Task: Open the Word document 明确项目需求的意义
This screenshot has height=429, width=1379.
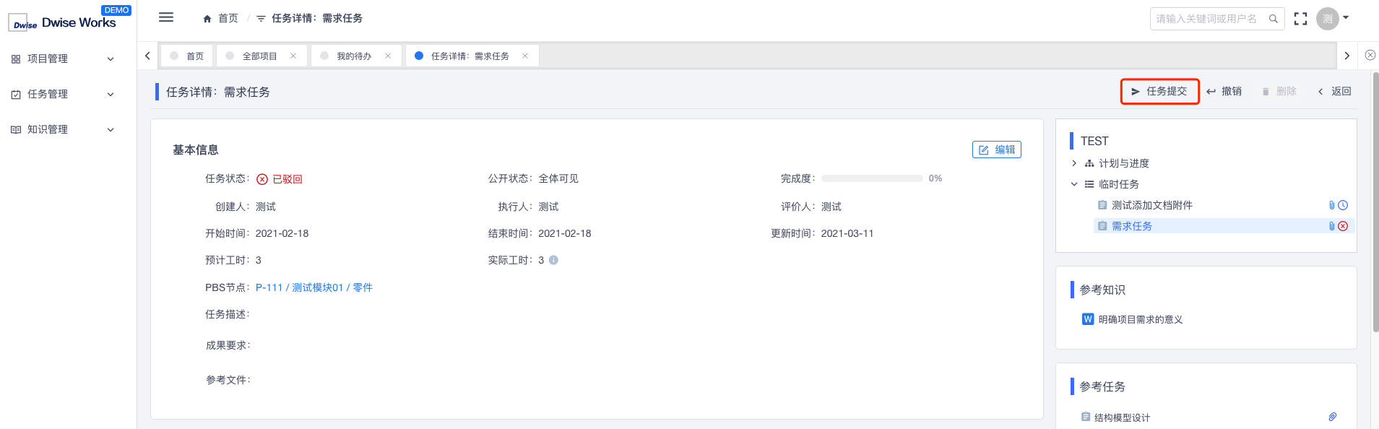Action: coord(1140,319)
